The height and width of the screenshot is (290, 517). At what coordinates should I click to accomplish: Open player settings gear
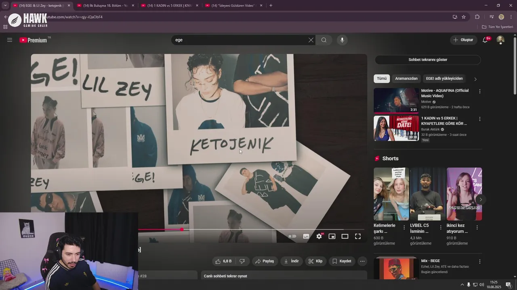(x=319, y=236)
